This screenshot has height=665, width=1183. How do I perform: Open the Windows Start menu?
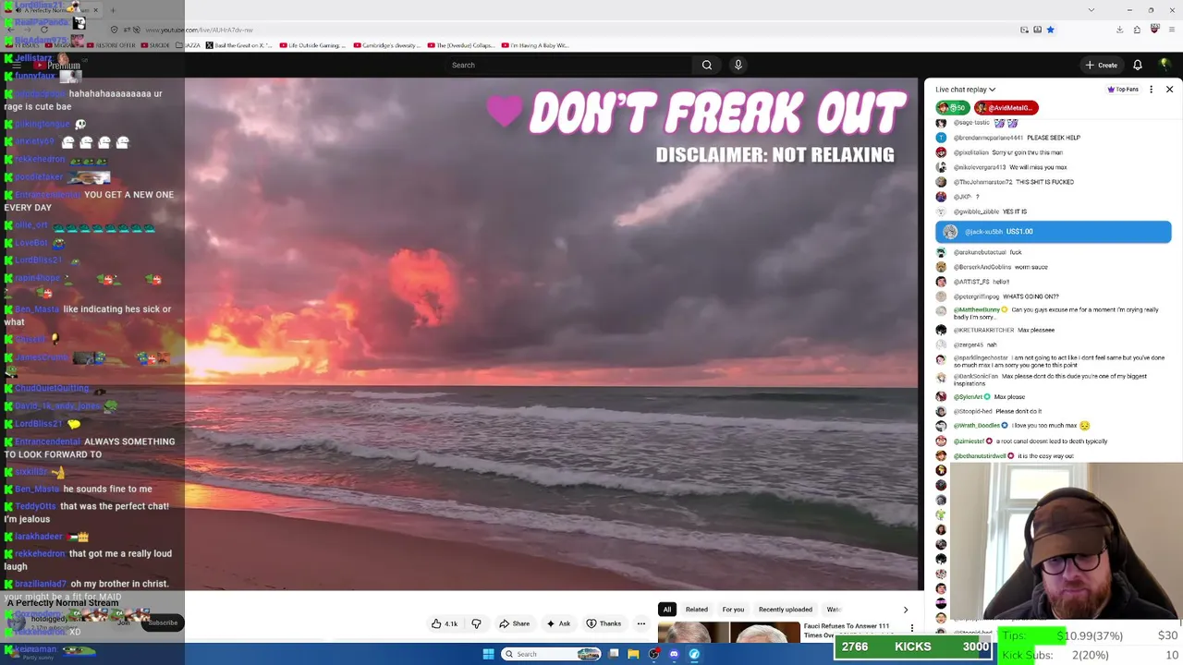(x=488, y=654)
